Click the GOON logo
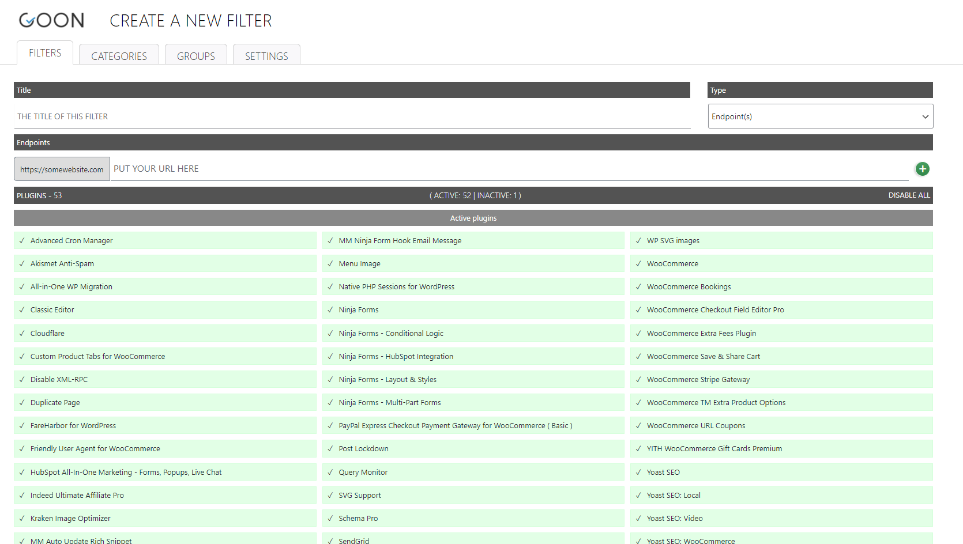The image size is (963, 544). pyautogui.click(x=52, y=21)
